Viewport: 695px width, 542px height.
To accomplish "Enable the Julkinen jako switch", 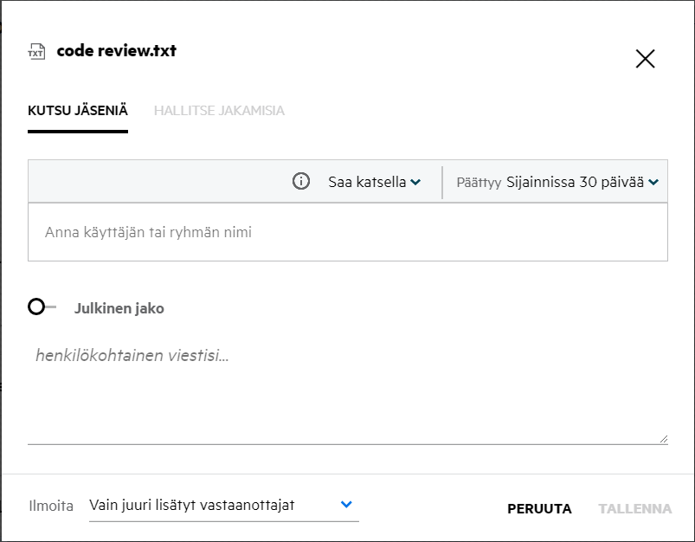I will [x=42, y=307].
